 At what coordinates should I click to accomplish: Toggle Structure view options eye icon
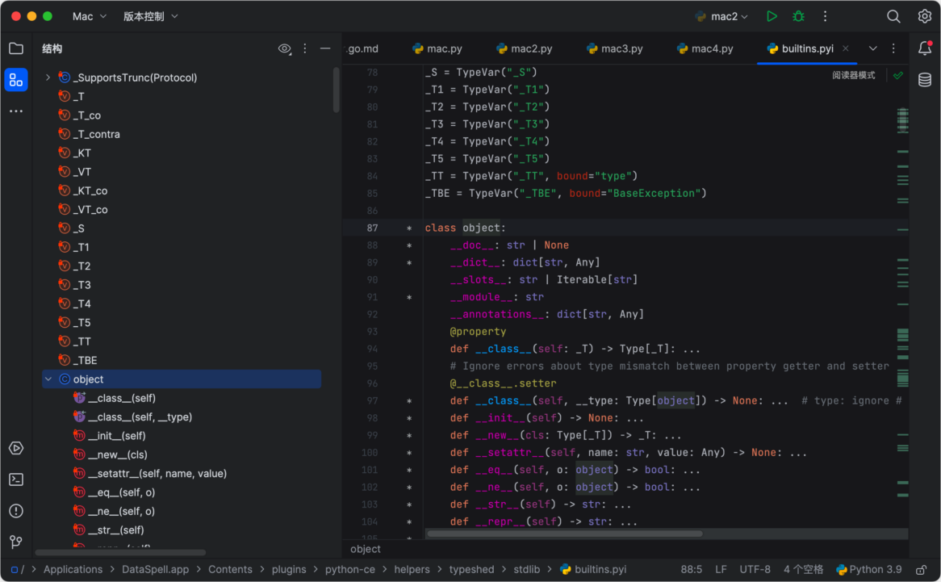(x=284, y=48)
